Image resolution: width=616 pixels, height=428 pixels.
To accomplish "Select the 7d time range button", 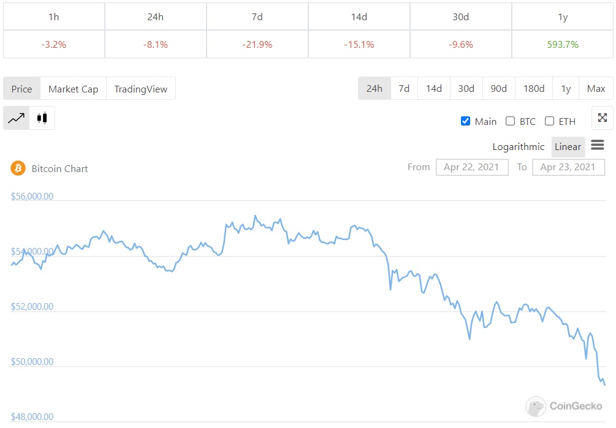I will [x=404, y=89].
